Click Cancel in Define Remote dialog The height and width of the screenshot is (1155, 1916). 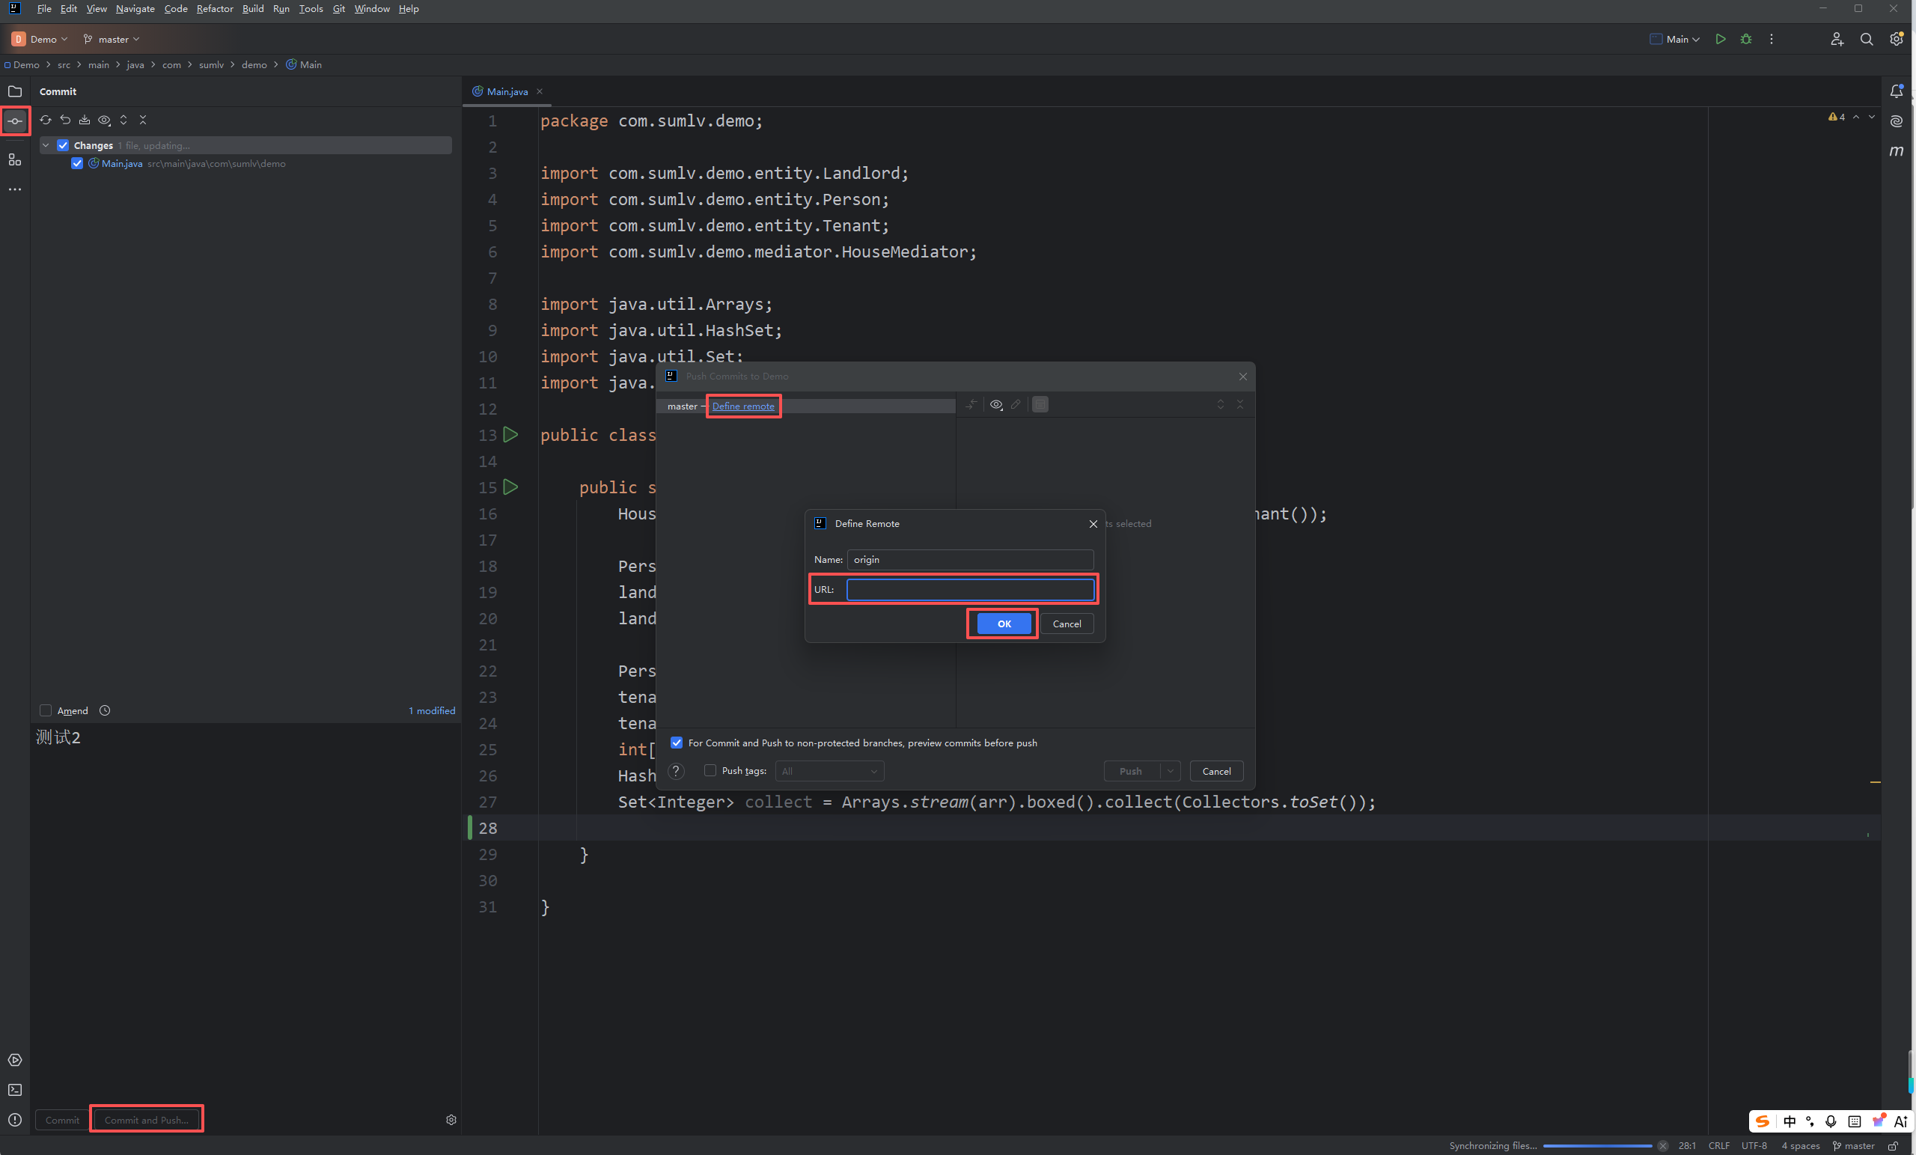coord(1067,623)
